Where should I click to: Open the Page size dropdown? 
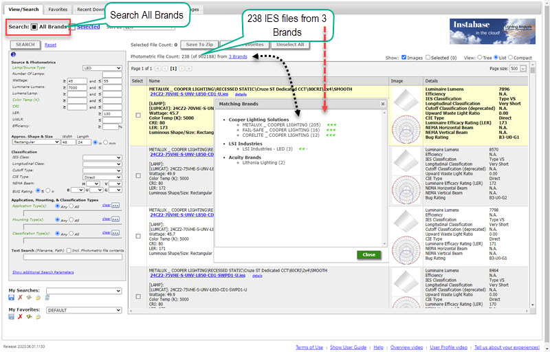pyautogui.click(x=518, y=69)
